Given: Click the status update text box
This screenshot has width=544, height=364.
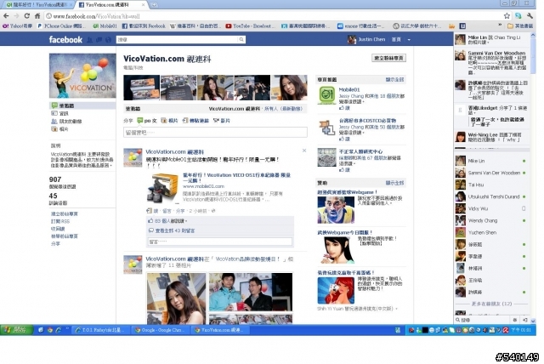Looking at the screenshot, I should pos(215,133).
